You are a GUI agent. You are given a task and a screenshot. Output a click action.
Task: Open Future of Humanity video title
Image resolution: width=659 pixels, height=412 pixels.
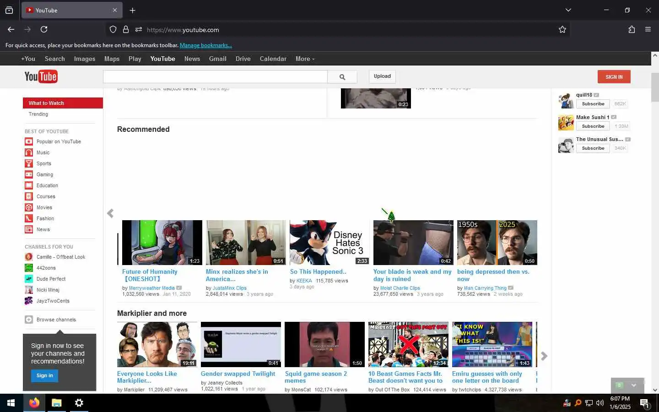pos(150,275)
